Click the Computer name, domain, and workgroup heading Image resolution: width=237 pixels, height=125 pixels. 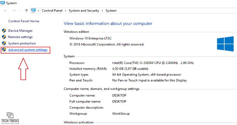[101, 89]
